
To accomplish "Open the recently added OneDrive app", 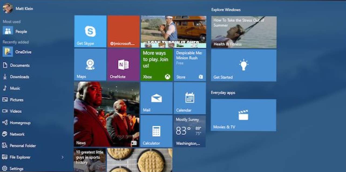I will (x=23, y=52).
